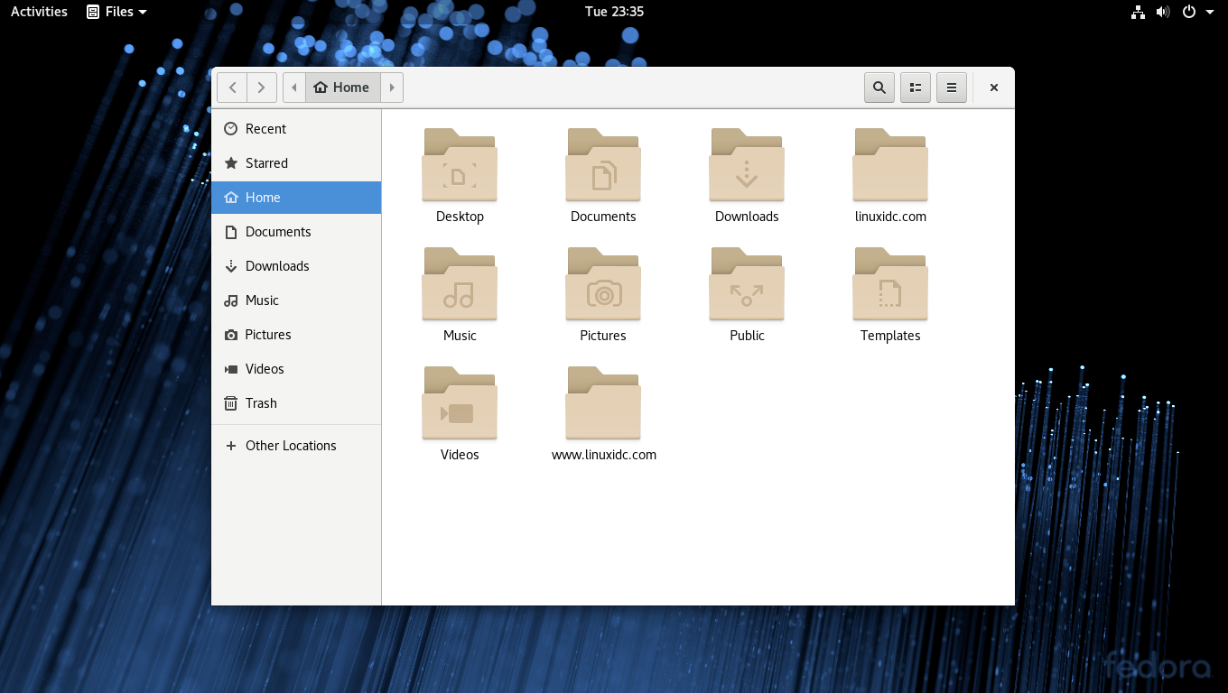Open the Music sidebar entry
1228x693 pixels.
[x=262, y=300]
